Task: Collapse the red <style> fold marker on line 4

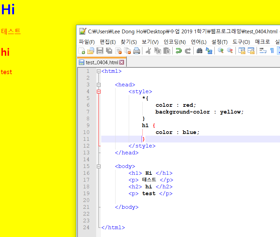Action: (x=99, y=92)
